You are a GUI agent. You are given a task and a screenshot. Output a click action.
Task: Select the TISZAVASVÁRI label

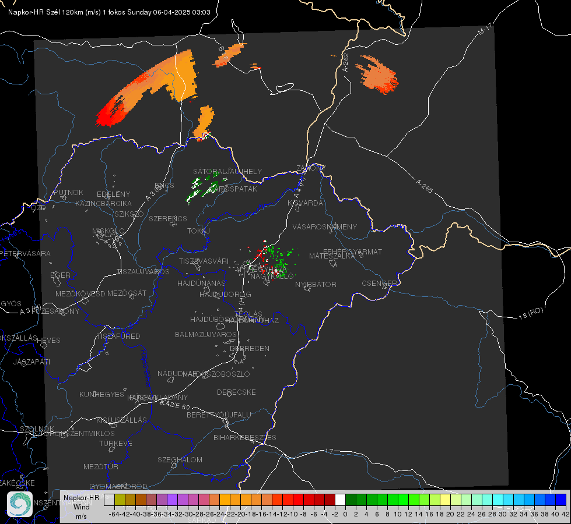(204, 261)
